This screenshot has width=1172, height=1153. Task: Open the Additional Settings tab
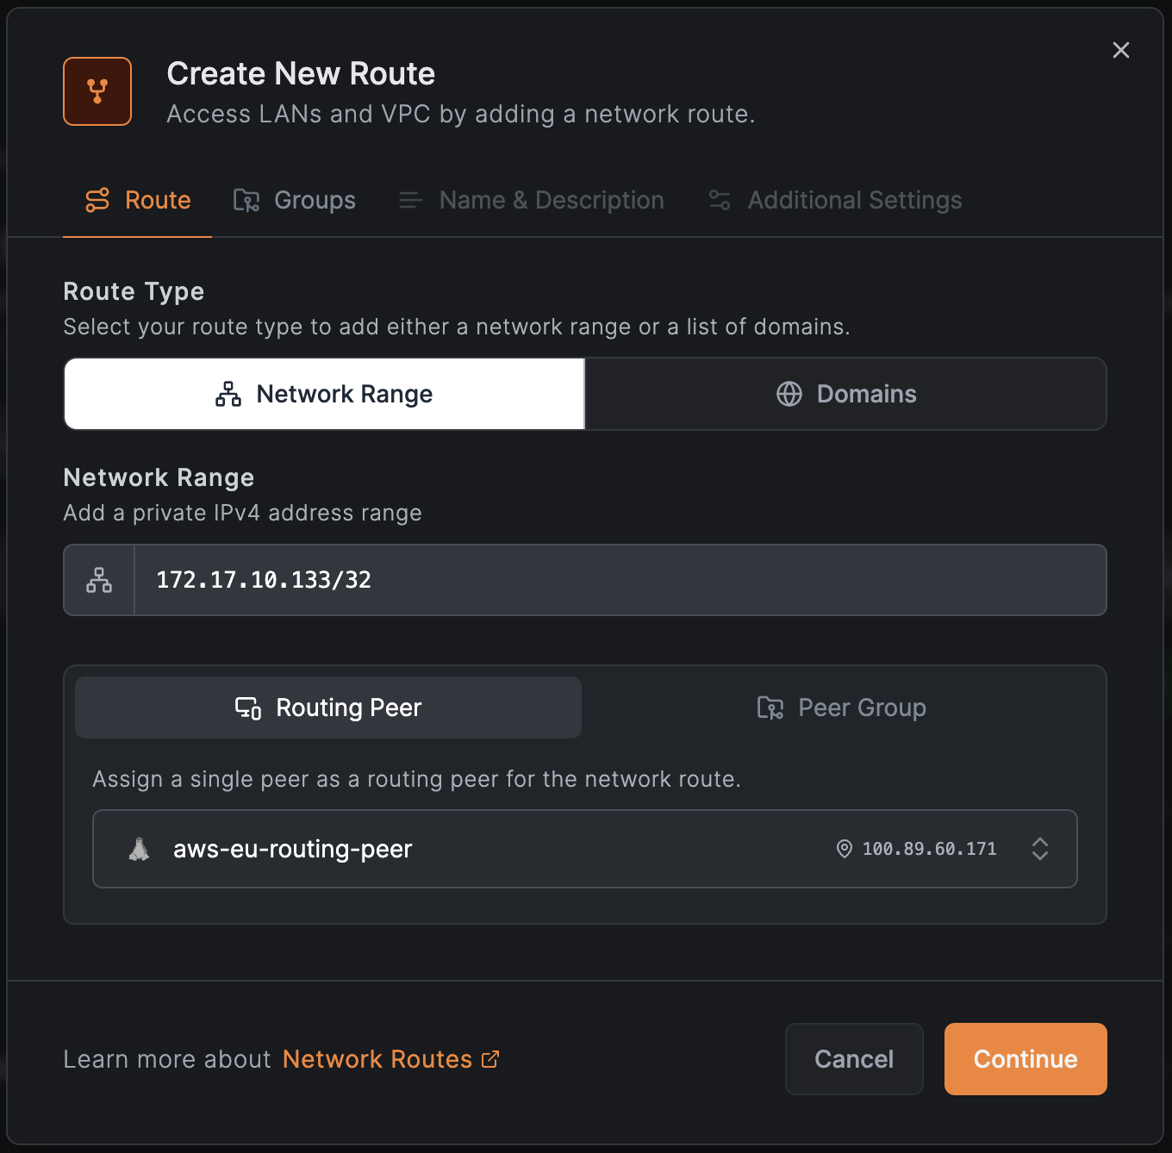pyautogui.click(x=833, y=200)
